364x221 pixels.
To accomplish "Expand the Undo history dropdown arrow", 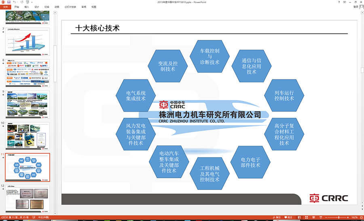I will 17,2.
